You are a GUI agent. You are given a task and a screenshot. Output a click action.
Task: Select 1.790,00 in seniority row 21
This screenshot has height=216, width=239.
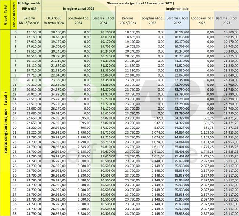click(x=78, y=132)
